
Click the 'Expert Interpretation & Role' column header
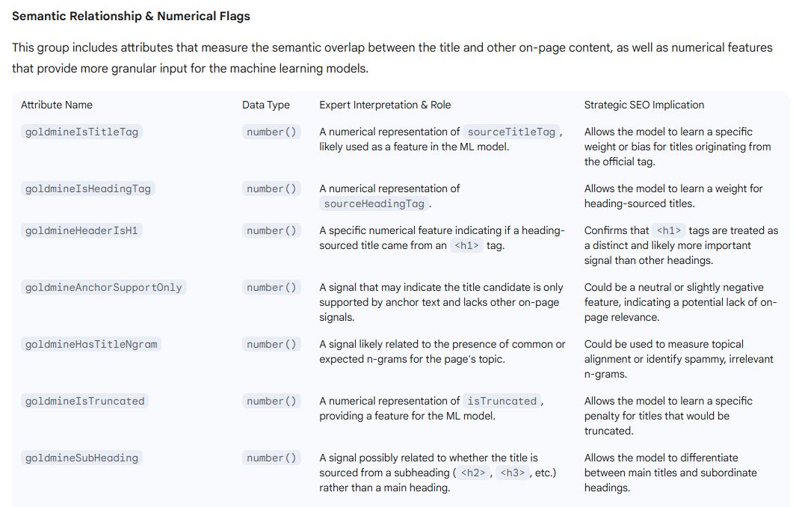tap(385, 105)
